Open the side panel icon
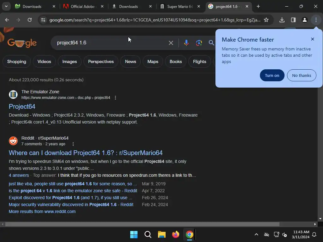The width and height of the screenshot is (323, 242). (293, 20)
